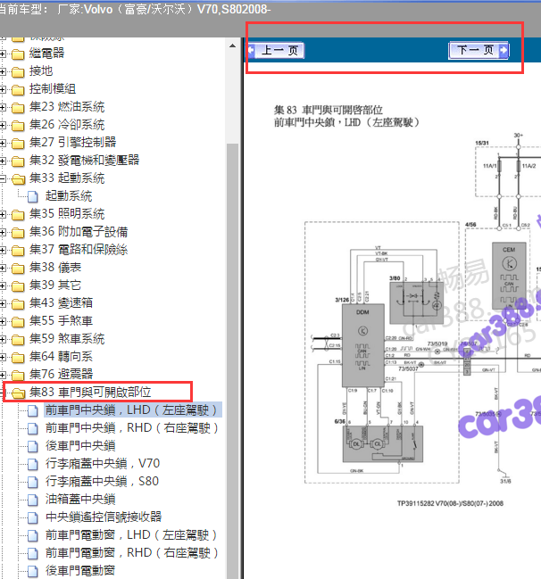Open 後車門電動窗 diagram
This screenshot has width=541, height=579.
(x=80, y=570)
